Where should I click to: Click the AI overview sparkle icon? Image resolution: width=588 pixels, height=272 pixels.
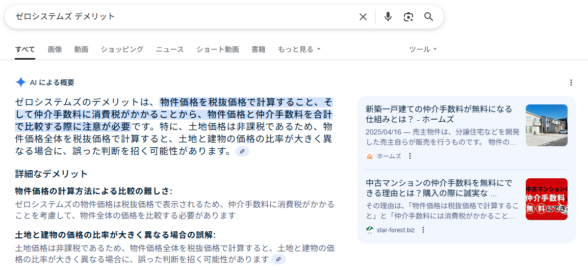click(x=20, y=83)
